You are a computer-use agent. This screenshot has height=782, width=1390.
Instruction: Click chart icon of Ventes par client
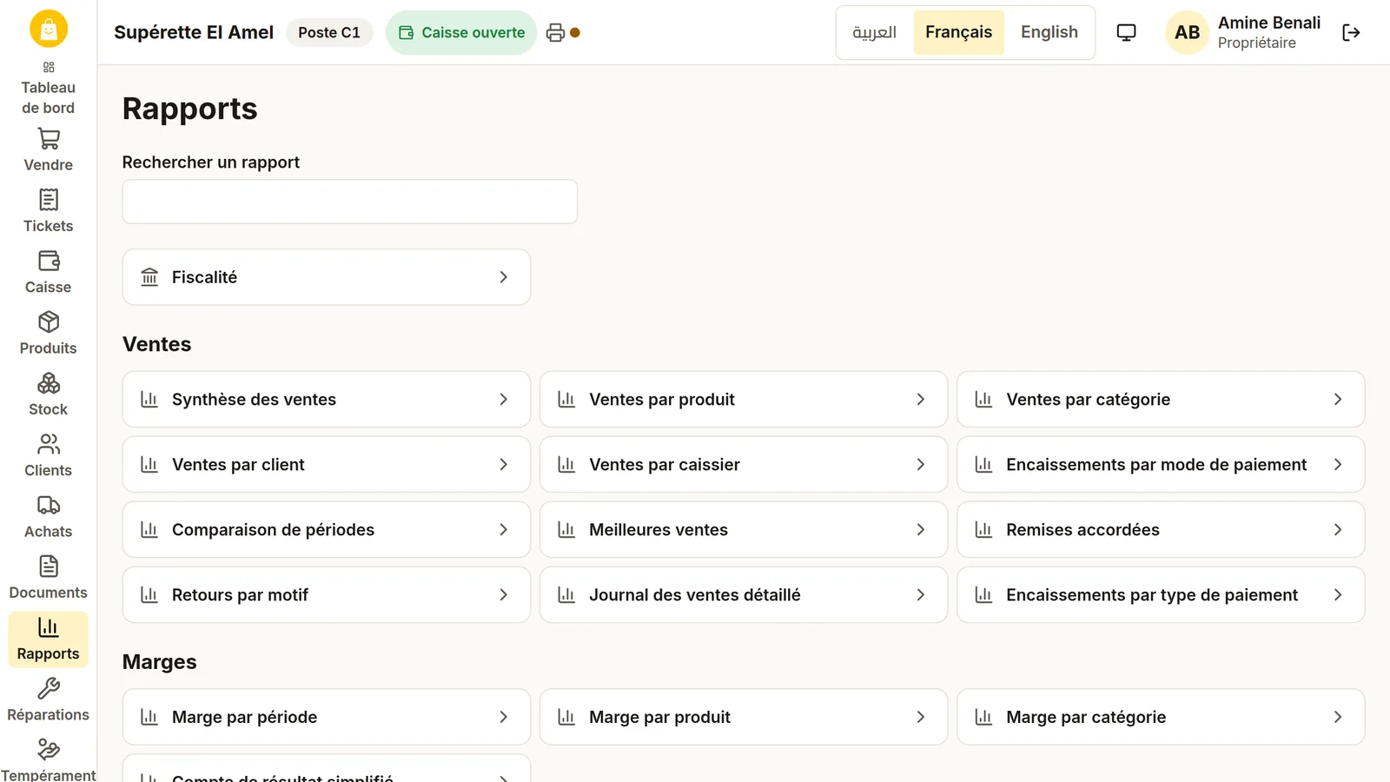click(x=149, y=465)
